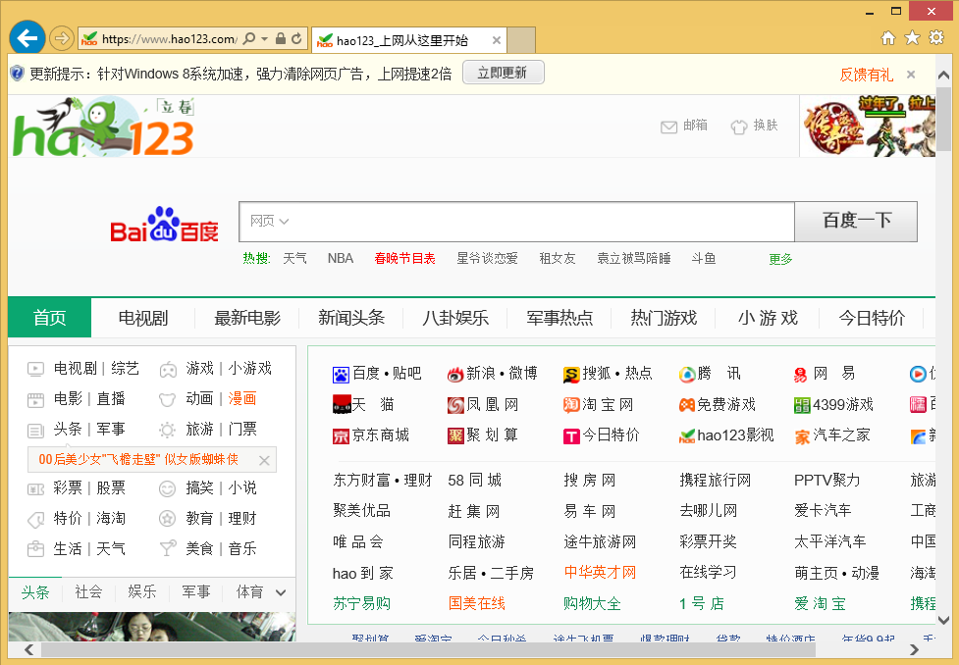
Task: Open 携程旅行网 link
Action: pos(715,481)
